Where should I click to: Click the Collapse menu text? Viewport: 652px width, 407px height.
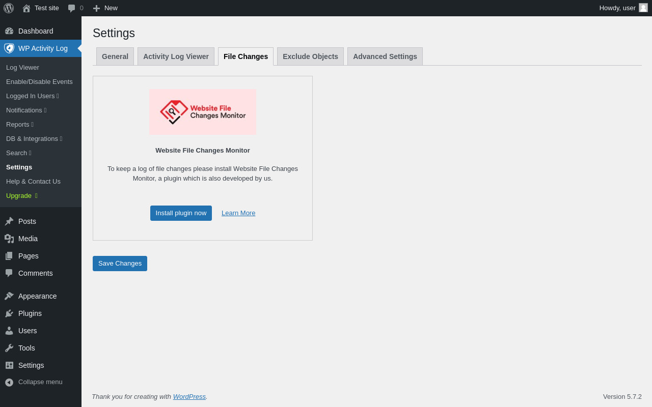coord(40,382)
